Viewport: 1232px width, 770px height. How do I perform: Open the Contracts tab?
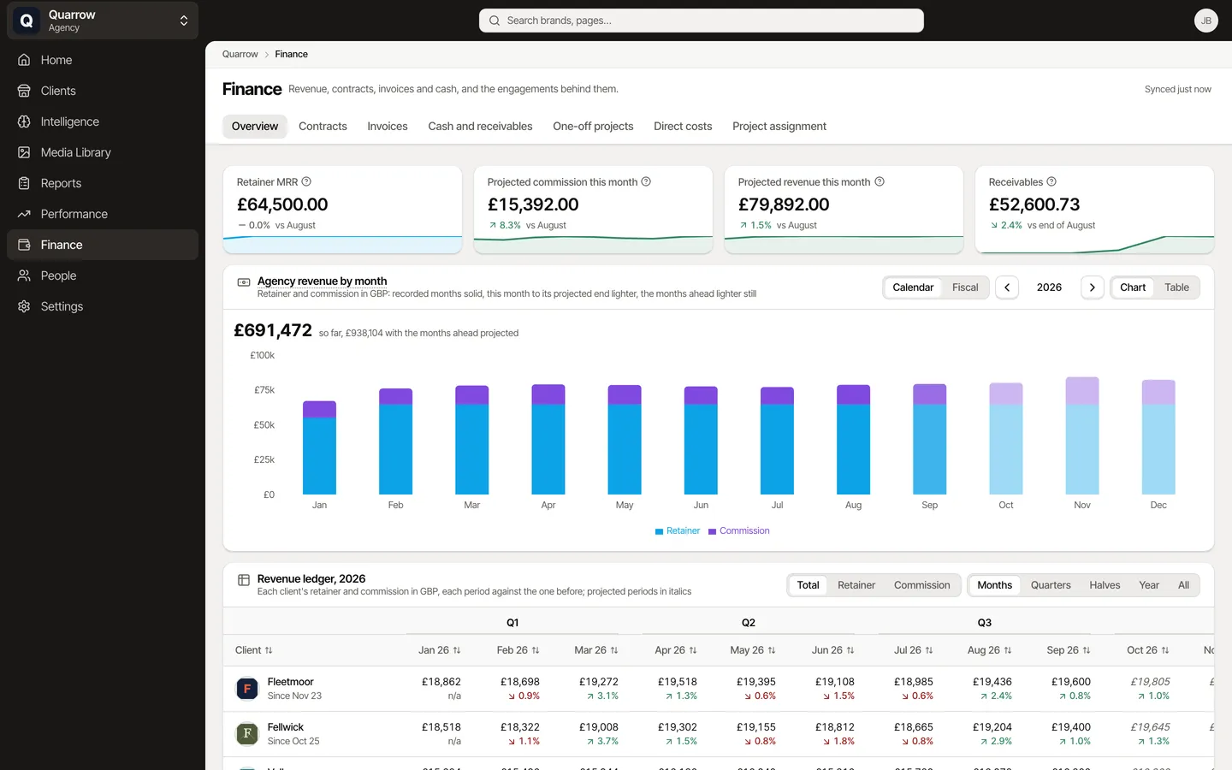coord(323,126)
